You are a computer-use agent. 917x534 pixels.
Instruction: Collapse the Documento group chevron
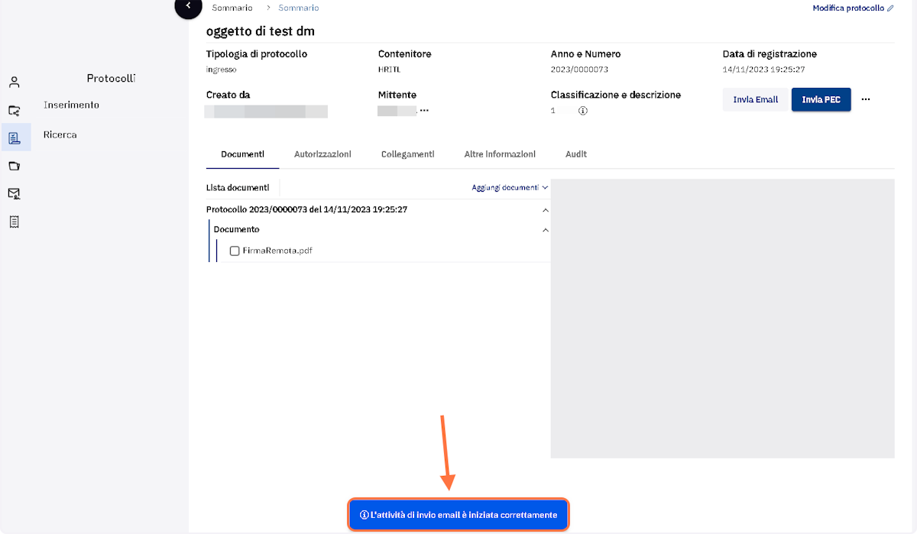(545, 230)
